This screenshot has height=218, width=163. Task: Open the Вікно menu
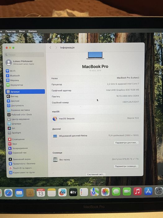pyautogui.click(x=22, y=31)
